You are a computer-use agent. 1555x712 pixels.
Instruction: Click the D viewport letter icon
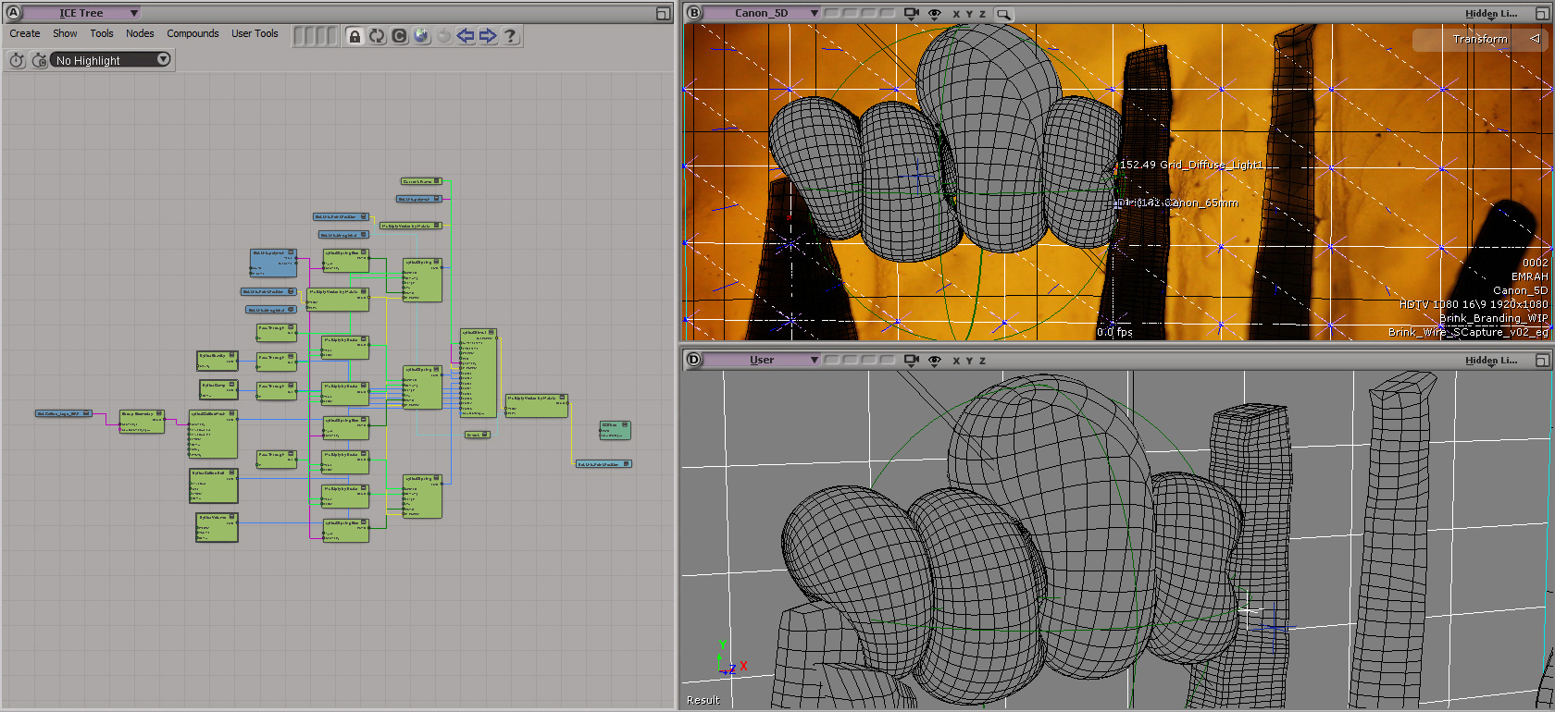click(694, 360)
